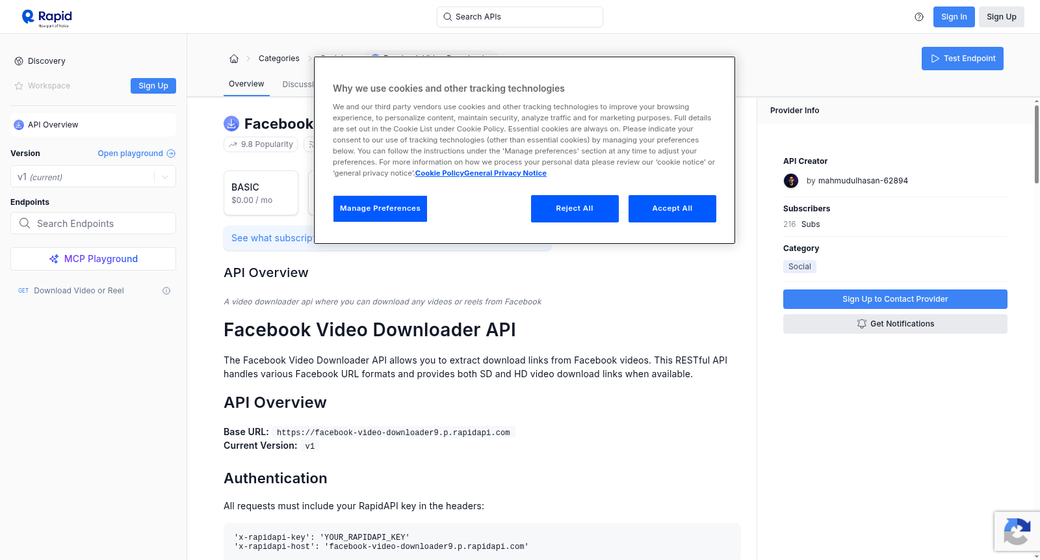Focus the Search Endpoints field

(93, 223)
